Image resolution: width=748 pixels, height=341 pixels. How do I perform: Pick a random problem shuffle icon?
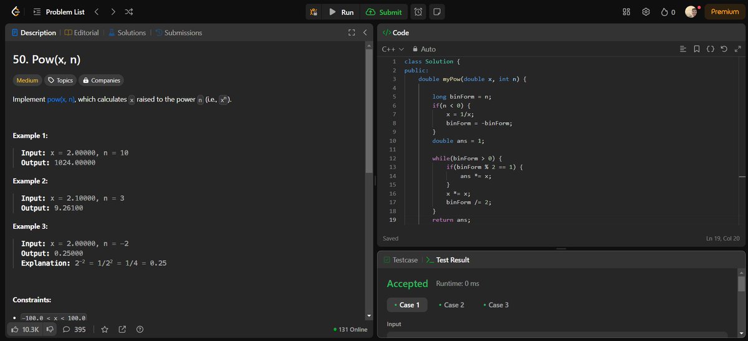coord(128,12)
